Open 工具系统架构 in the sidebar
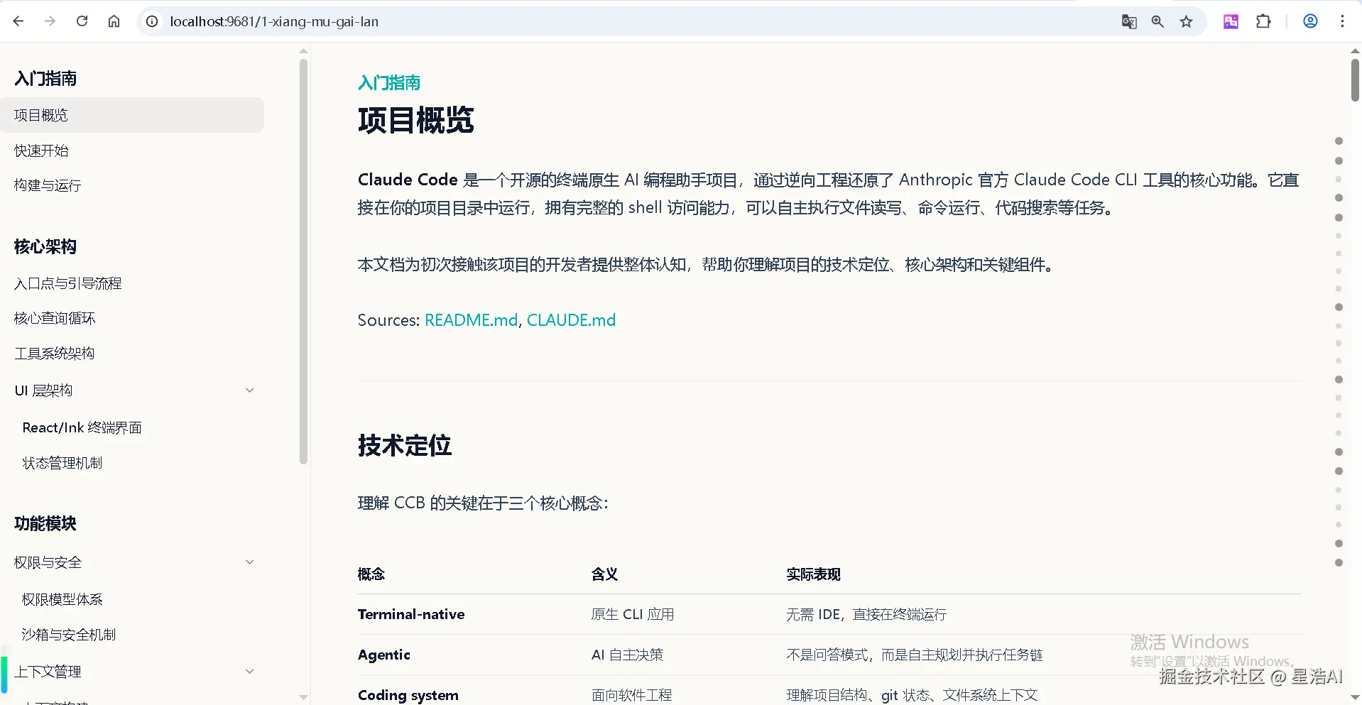 click(55, 353)
